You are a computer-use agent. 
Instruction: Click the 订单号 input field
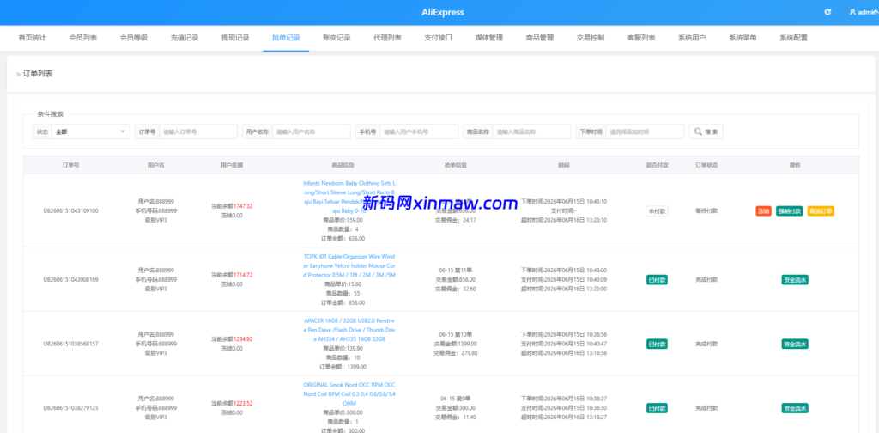[198, 131]
